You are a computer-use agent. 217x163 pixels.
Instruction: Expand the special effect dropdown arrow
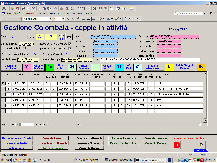click(x=138, y=19)
